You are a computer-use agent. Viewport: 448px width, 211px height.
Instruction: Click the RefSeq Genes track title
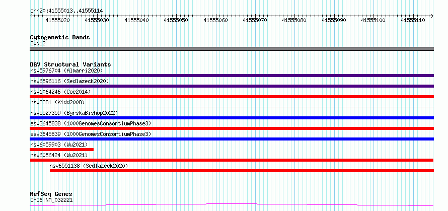pos(51,194)
